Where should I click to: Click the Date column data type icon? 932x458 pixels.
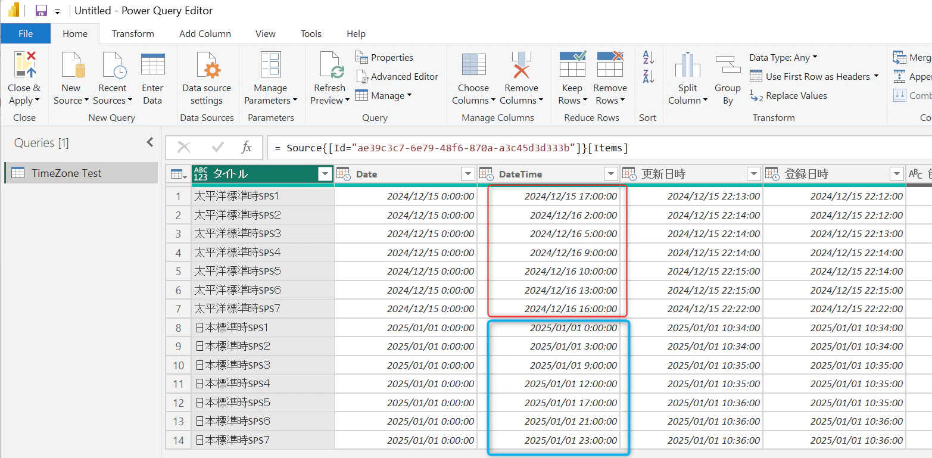344,174
